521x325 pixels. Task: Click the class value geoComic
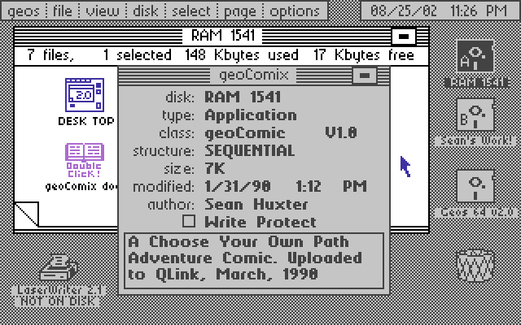point(245,133)
